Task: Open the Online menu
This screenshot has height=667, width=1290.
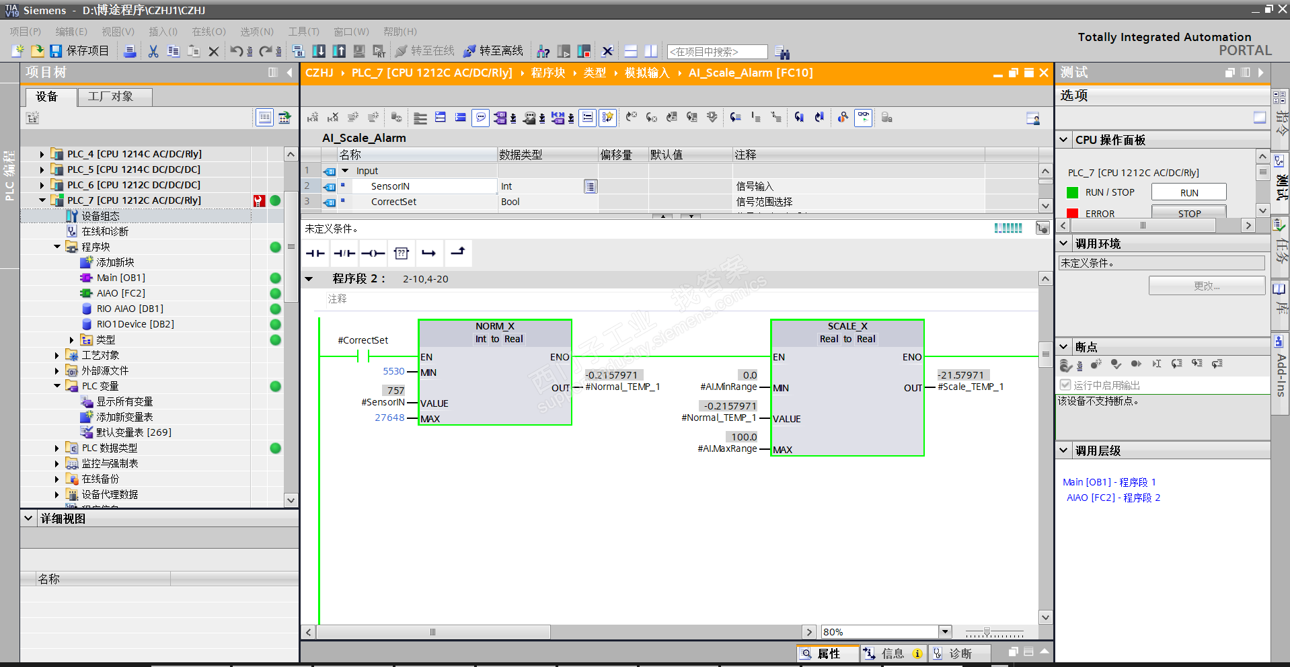Action: 208,32
